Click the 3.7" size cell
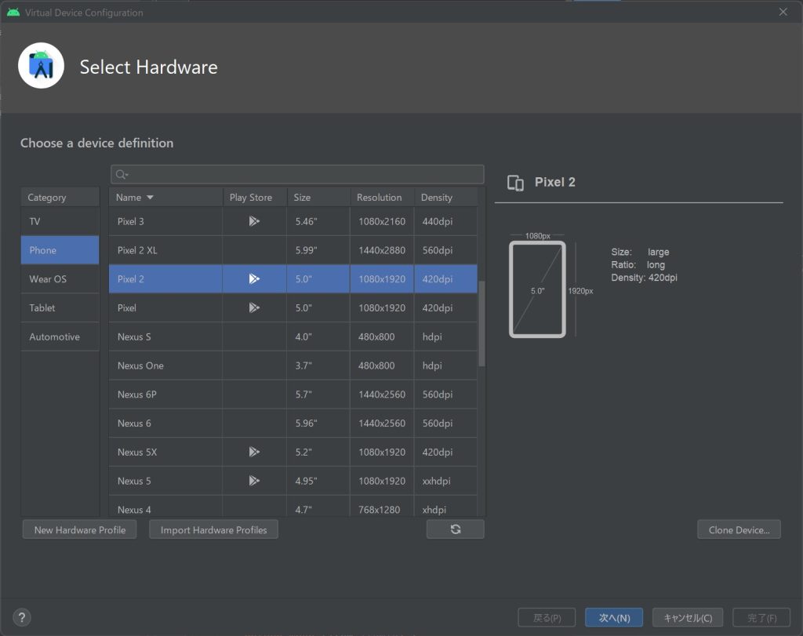The height and width of the screenshot is (636, 803). tap(318, 365)
